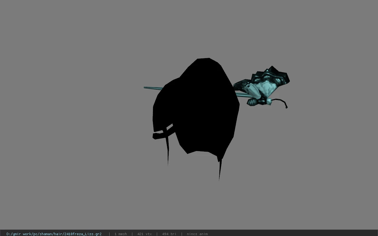
Task: Click the curled black butterfly antenna
Action: (x=281, y=102)
